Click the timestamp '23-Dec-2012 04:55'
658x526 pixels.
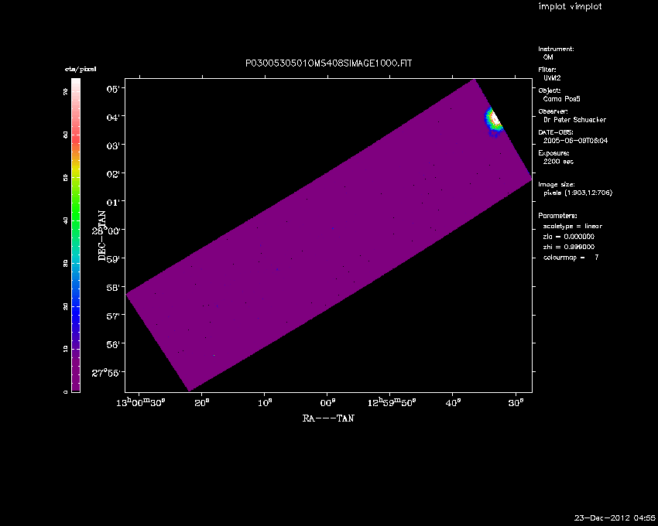(615, 518)
